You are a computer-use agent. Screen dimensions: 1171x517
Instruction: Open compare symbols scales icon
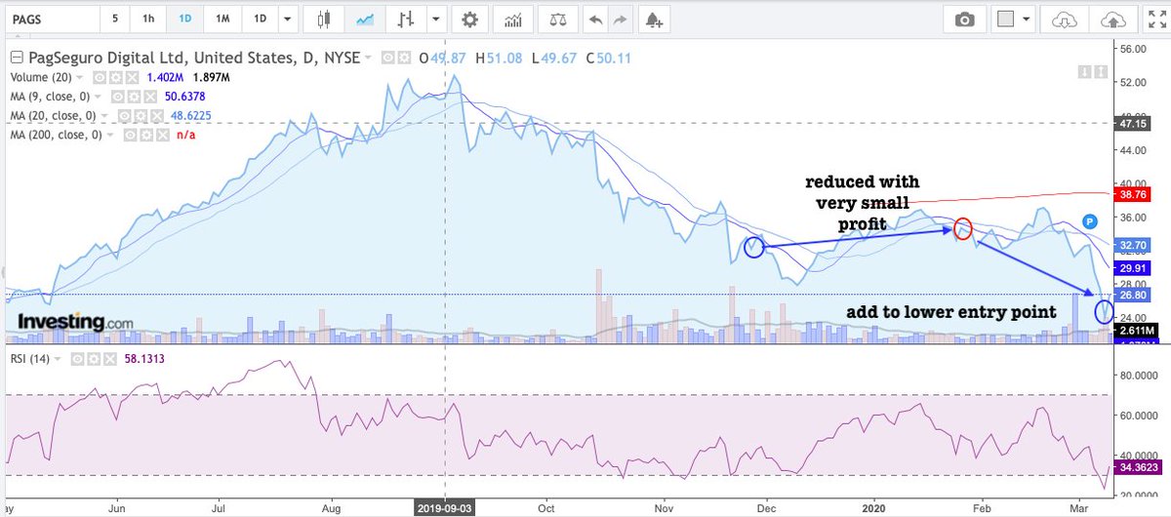pyautogui.click(x=557, y=19)
